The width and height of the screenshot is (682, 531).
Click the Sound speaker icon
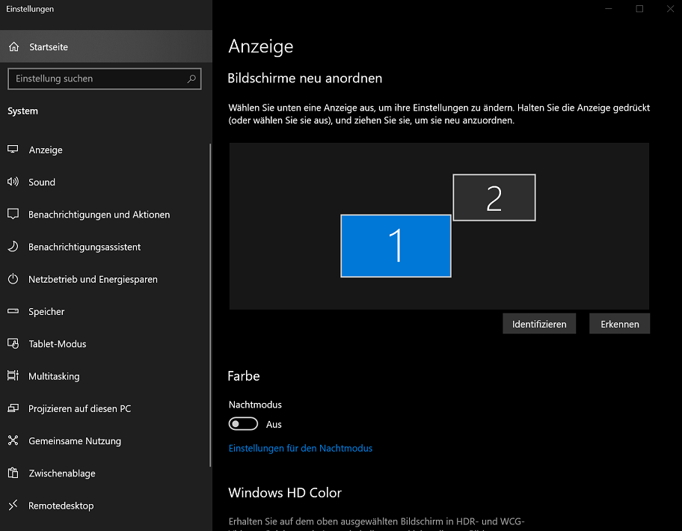[x=13, y=182]
